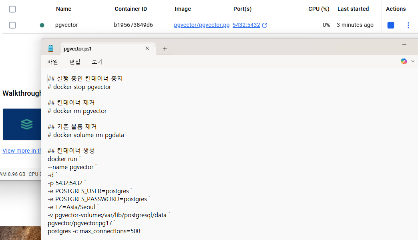Place cursor on '# docker volume rm pgdata' line
This screenshot has width=418, height=240.
click(86, 135)
